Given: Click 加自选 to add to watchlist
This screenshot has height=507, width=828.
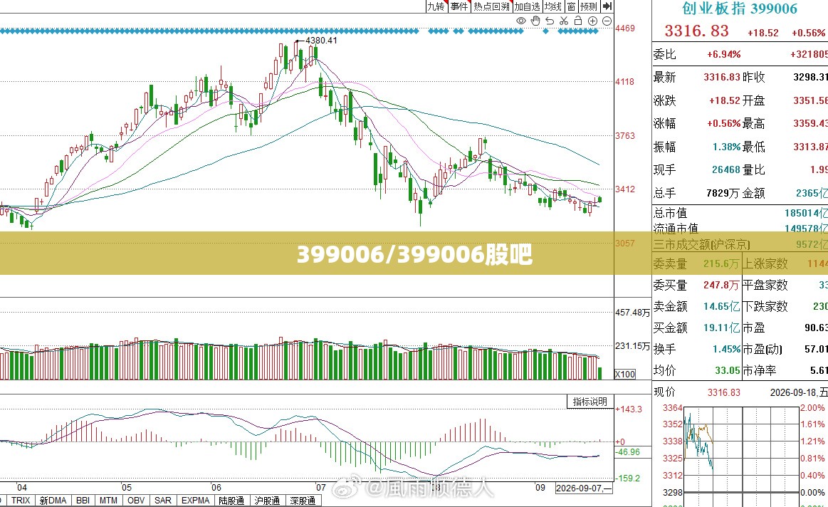Looking at the screenshot, I should point(527,6).
